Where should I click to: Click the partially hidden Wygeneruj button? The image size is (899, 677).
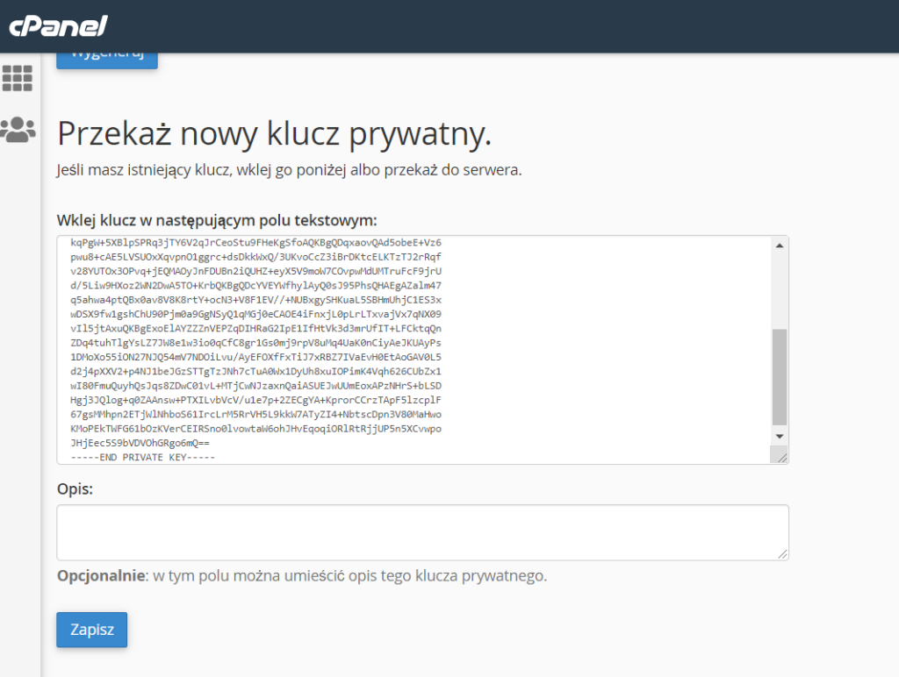(106, 61)
